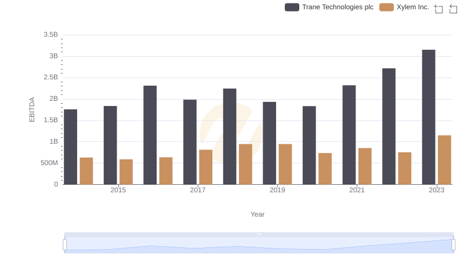The height and width of the screenshot is (267, 464).
Task: Click the 3.5B y-axis label
Action: [x=51, y=35]
